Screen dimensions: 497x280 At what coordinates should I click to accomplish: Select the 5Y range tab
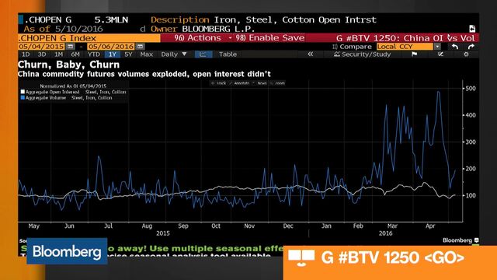pyautogui.click(x=128, y=54)
